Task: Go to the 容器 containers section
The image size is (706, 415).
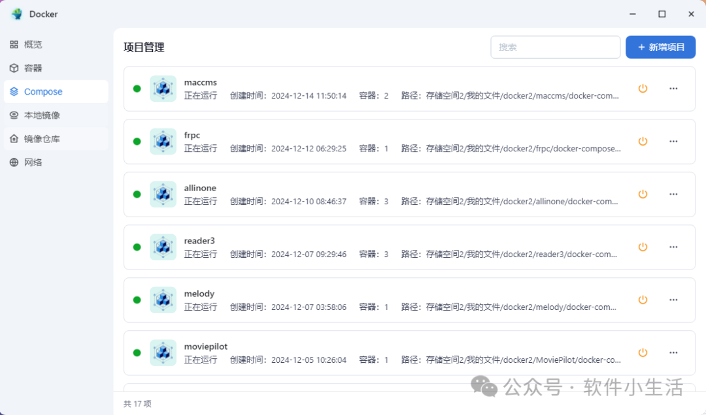Action: (x=56, y=68)
